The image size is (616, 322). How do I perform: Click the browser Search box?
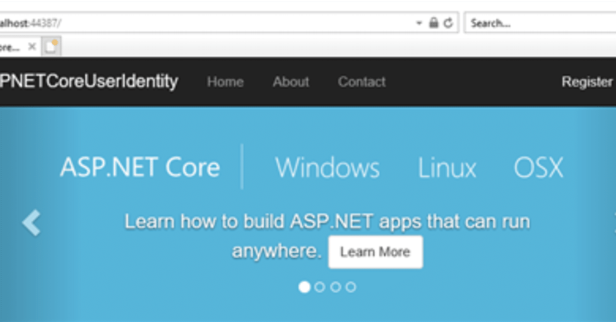(540, 23)
